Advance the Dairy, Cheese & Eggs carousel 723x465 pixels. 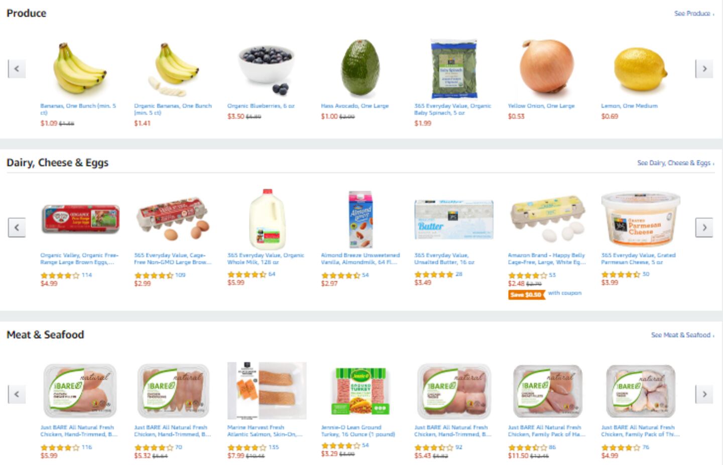pos(704,227)
